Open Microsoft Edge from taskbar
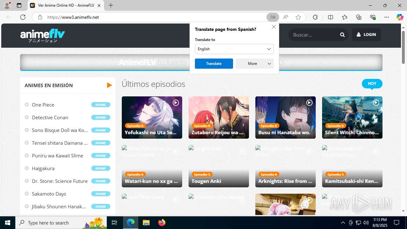 point(131,223)
